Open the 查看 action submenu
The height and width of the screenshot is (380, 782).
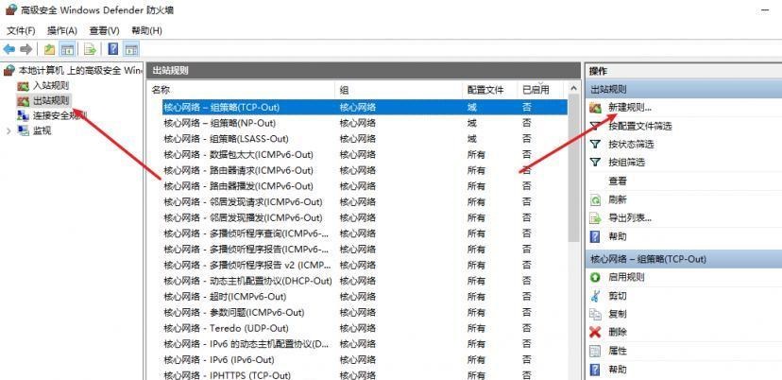pyautogui.click(x=618, y=181)
